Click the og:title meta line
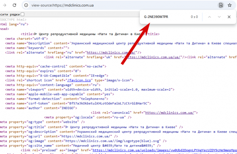 [91, 127]
